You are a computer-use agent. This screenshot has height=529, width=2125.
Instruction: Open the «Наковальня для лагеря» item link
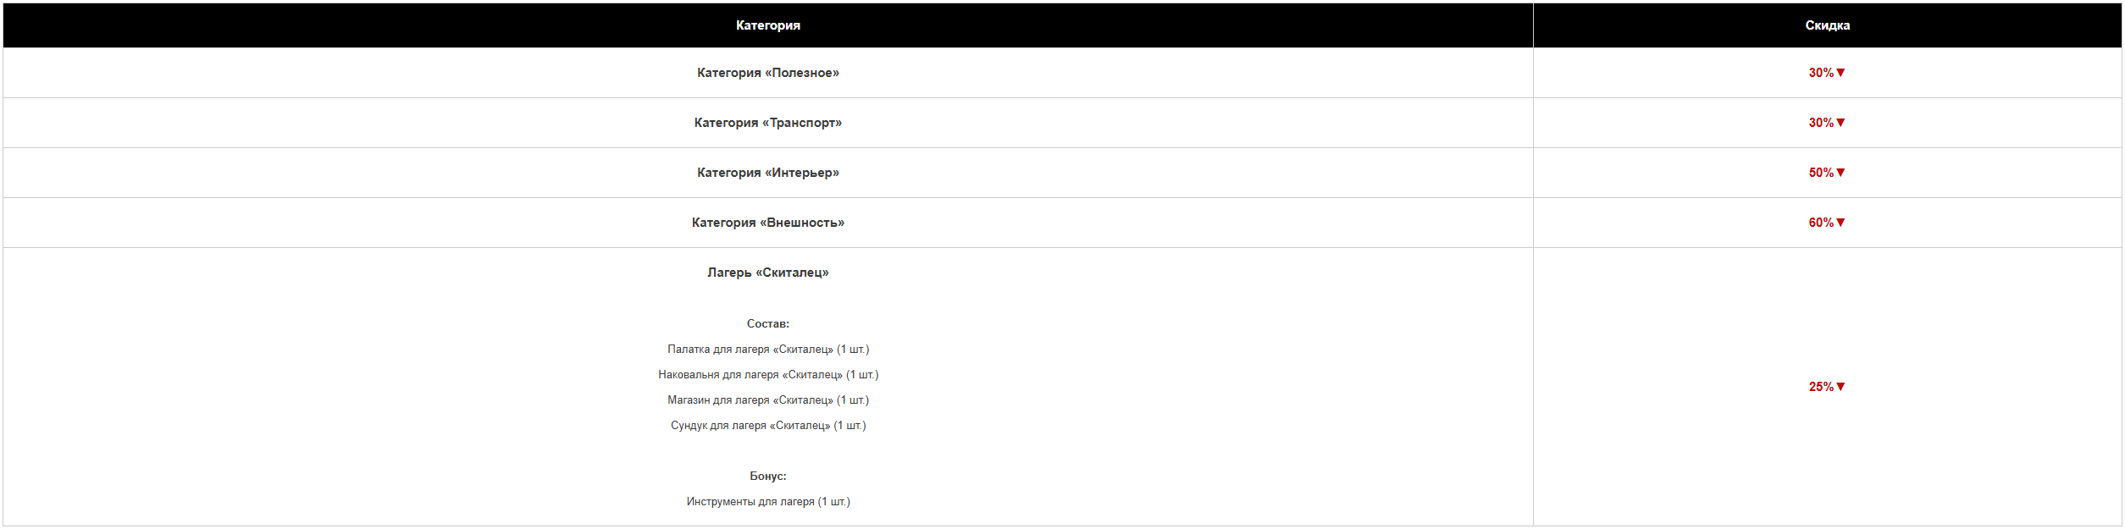click(767, 375)
